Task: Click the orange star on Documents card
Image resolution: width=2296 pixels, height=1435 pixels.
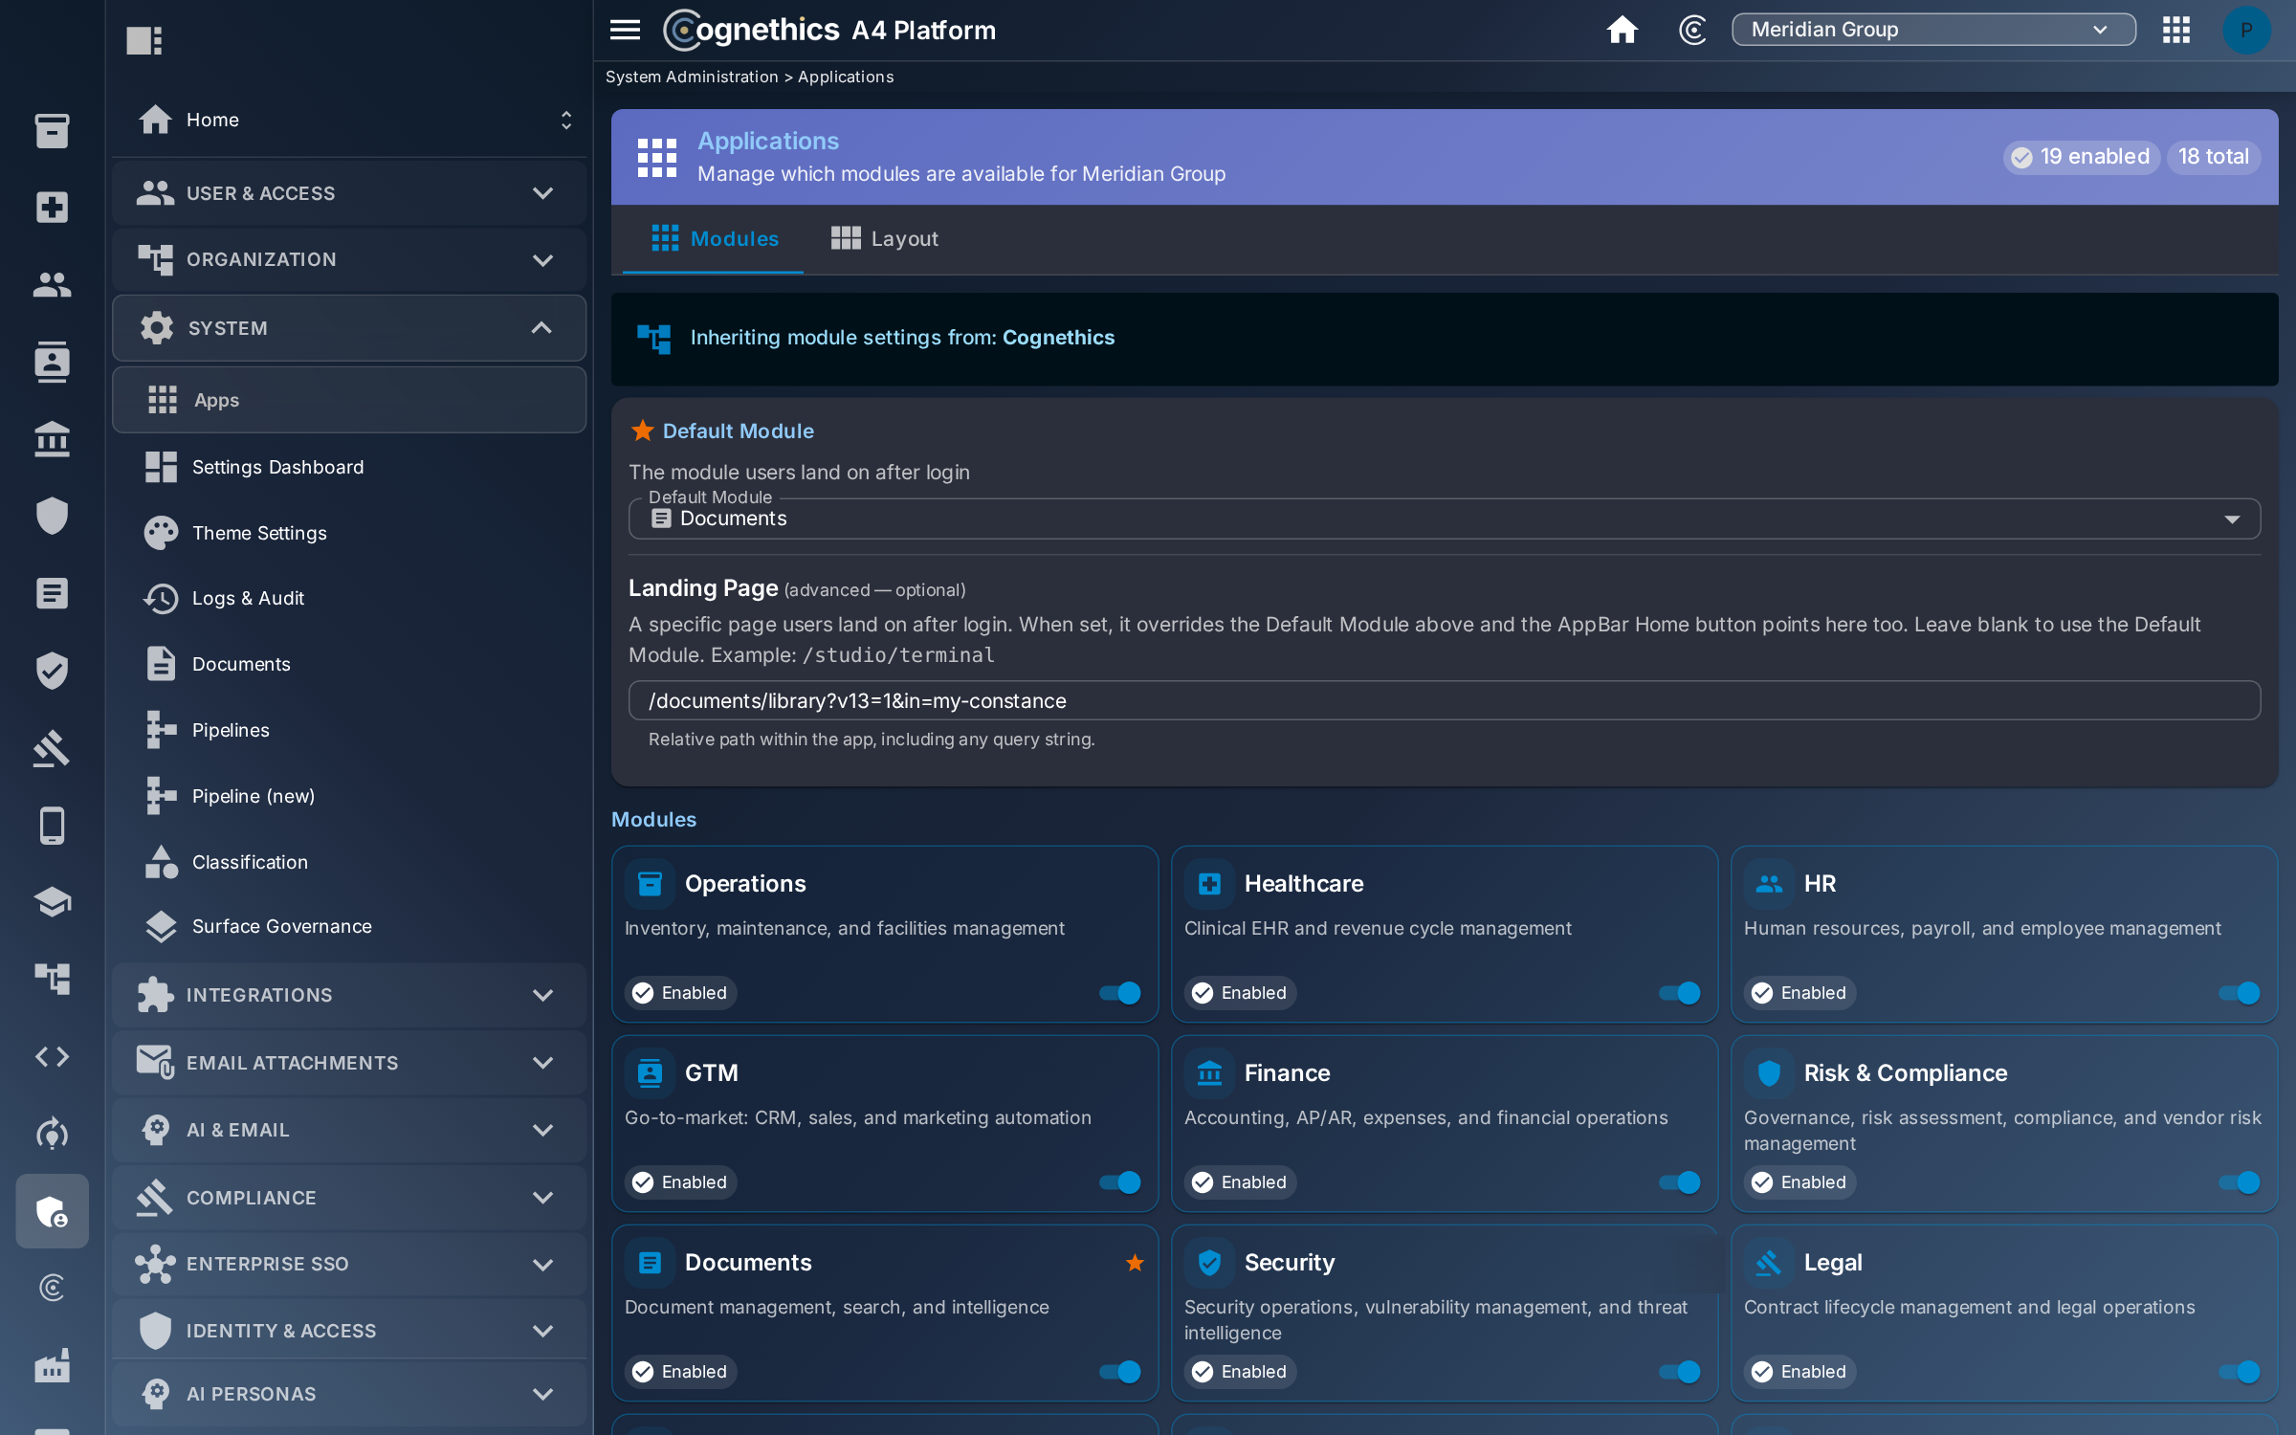Action: pos(1135,1263)
